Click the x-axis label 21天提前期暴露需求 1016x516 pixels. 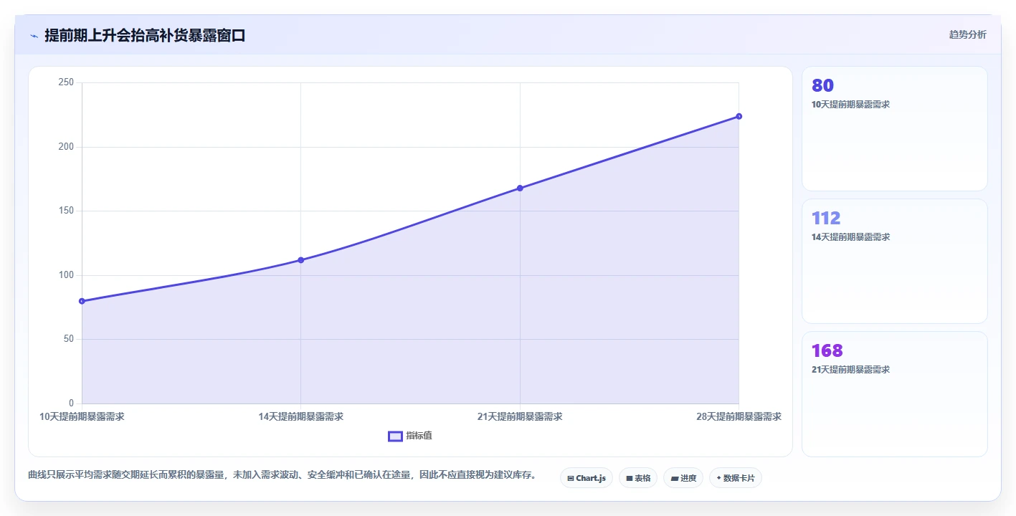click(520, 416)
